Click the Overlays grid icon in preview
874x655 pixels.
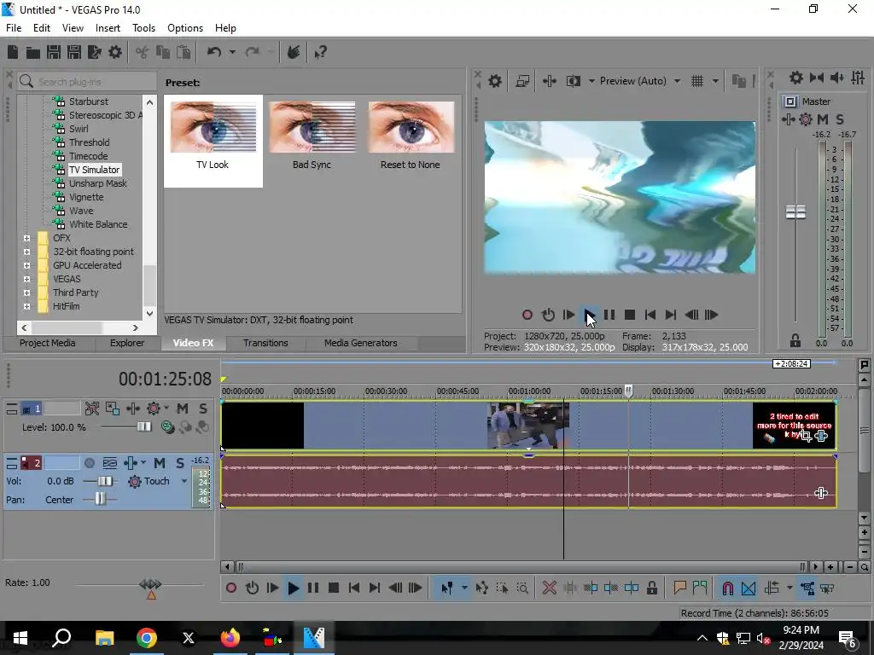[697, 81]
